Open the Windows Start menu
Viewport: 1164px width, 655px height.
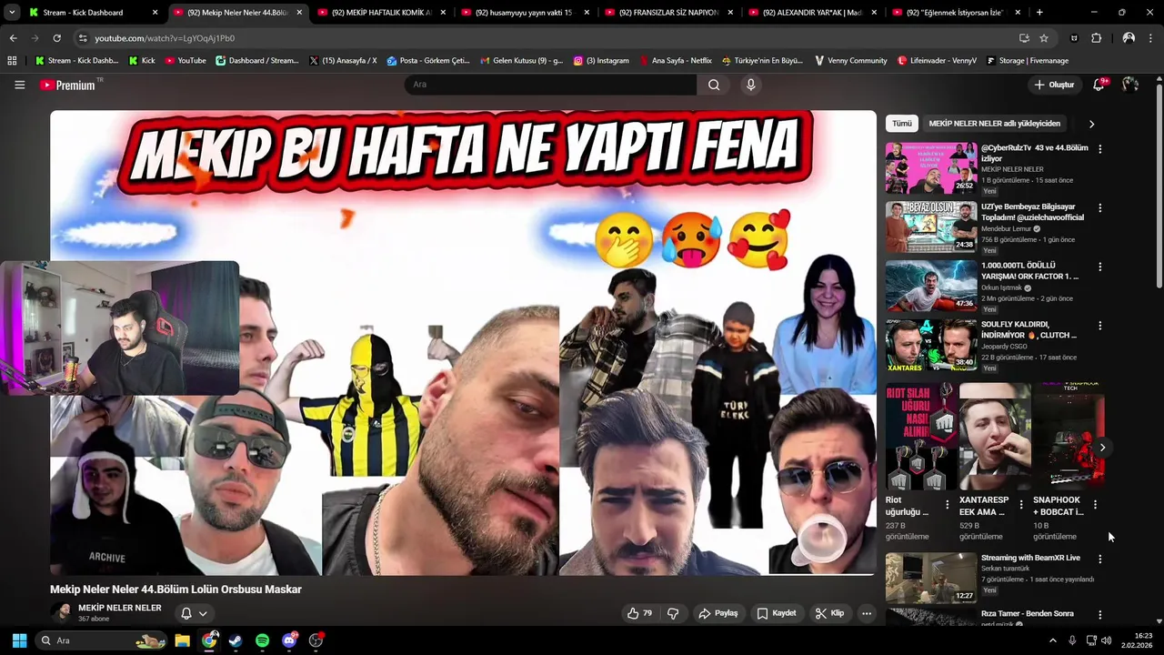click(19, 640)
